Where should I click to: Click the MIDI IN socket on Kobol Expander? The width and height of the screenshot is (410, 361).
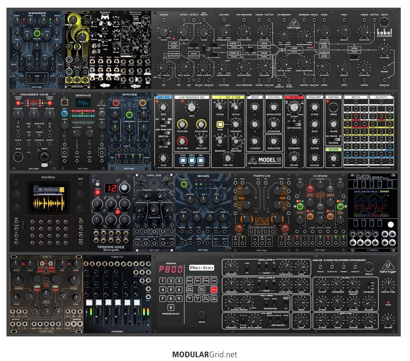(384, 22)
